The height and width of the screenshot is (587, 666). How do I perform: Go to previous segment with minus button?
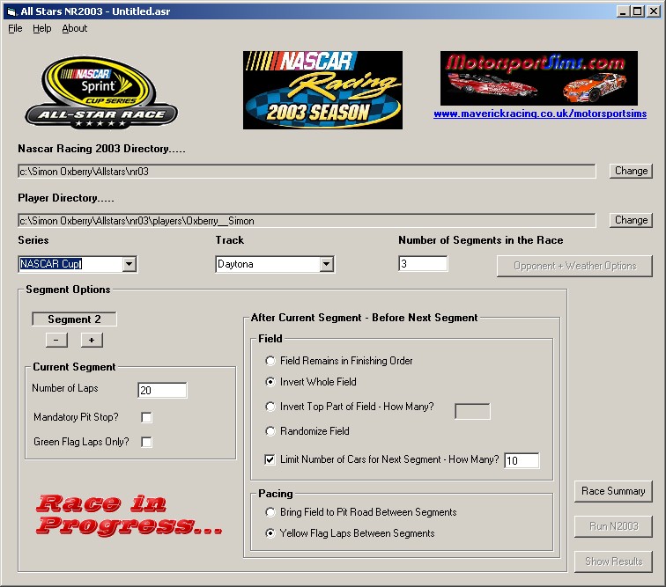click(56, 340)
